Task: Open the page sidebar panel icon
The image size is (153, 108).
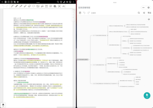Action: point(5,2)
